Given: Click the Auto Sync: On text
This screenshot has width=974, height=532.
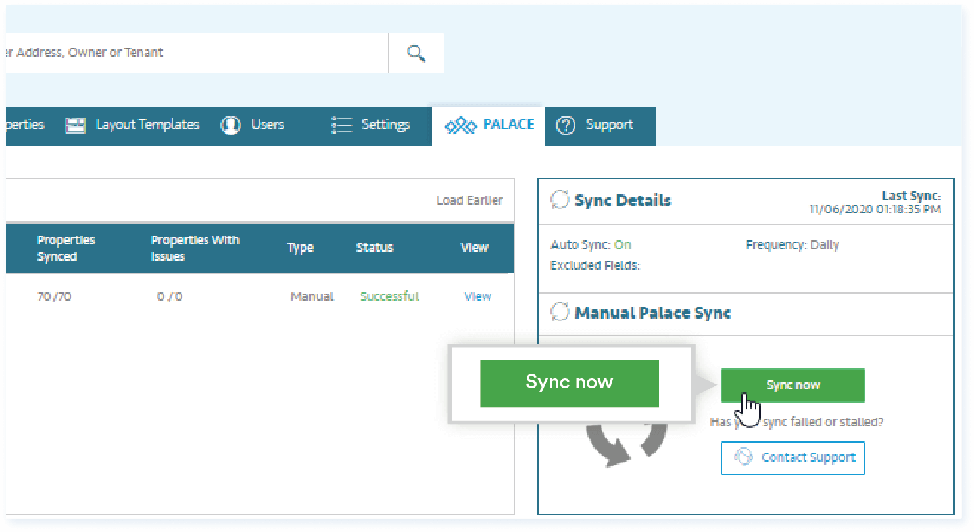Looking at the screenshot, I should [x=591, y=245].
